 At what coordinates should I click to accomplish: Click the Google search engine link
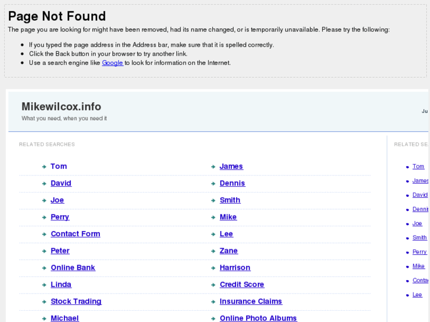[x=112, y=63]
